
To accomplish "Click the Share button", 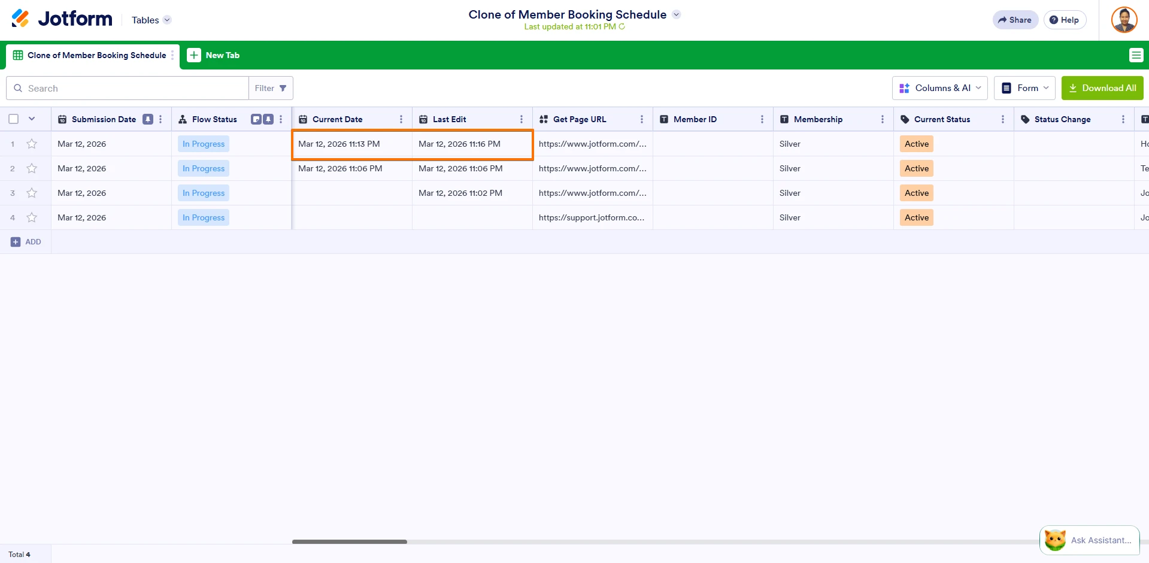I will [x=1014, y=19].
